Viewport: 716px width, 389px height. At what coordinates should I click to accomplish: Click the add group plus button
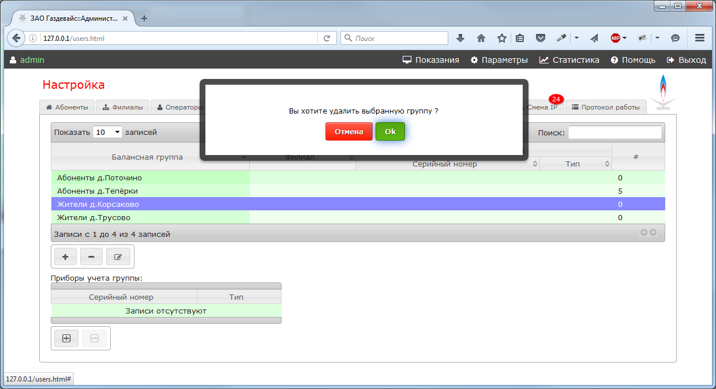(x=65, y=256)
